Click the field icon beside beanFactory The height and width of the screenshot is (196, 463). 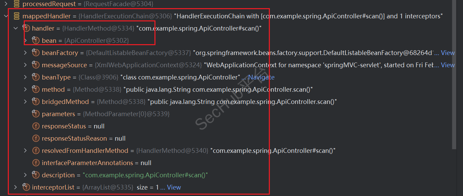point(36,53)
